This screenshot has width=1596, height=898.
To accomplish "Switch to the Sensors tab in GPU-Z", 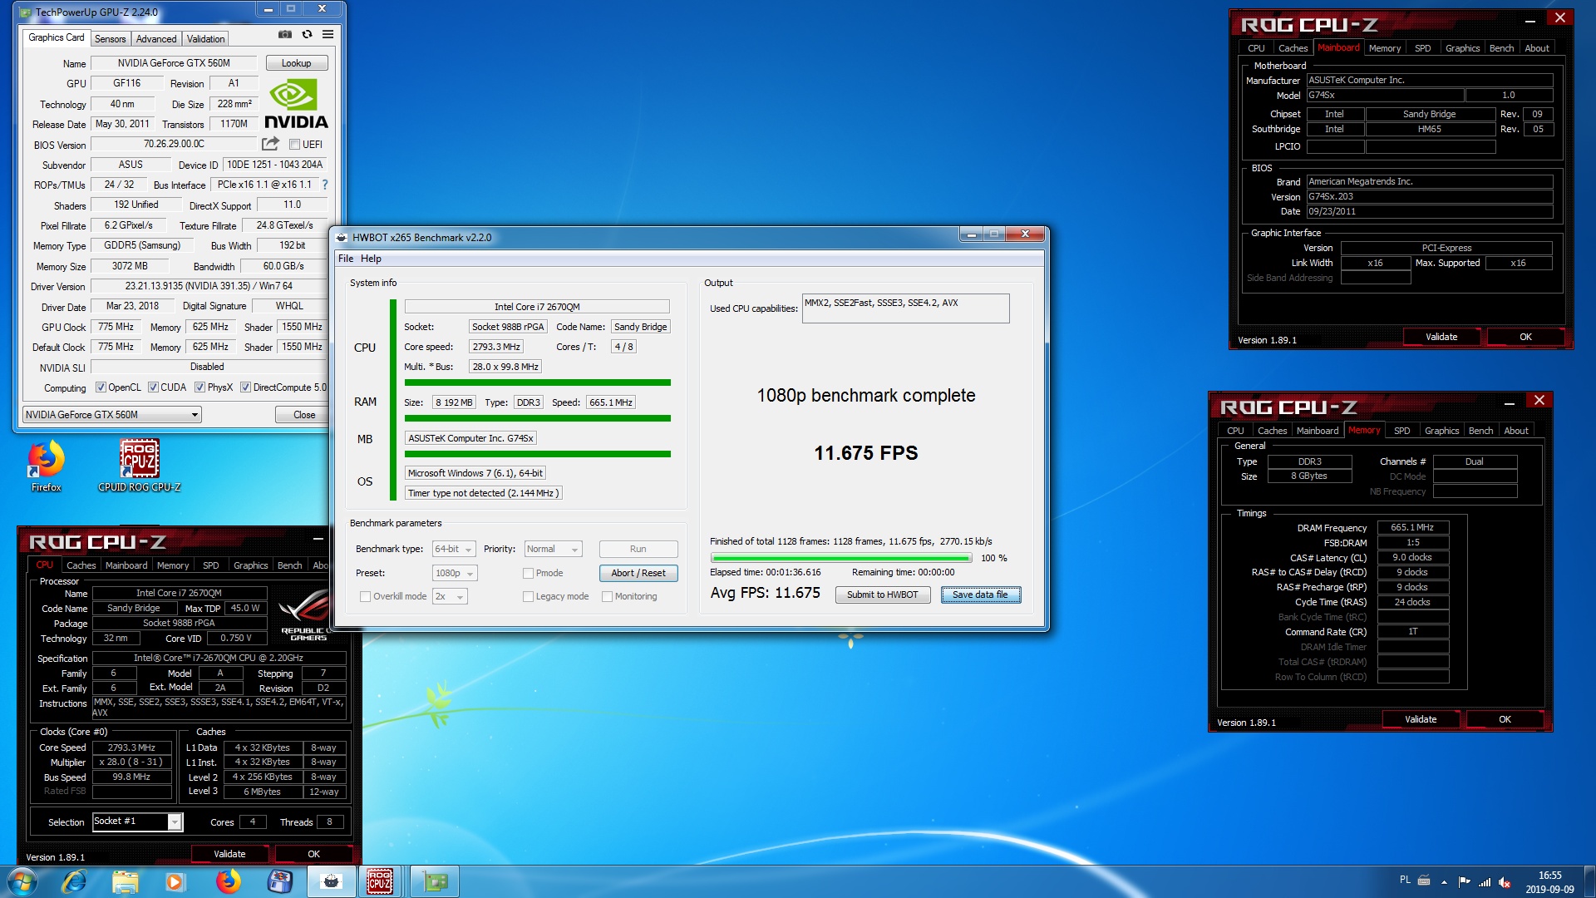I will click(110, 39).
